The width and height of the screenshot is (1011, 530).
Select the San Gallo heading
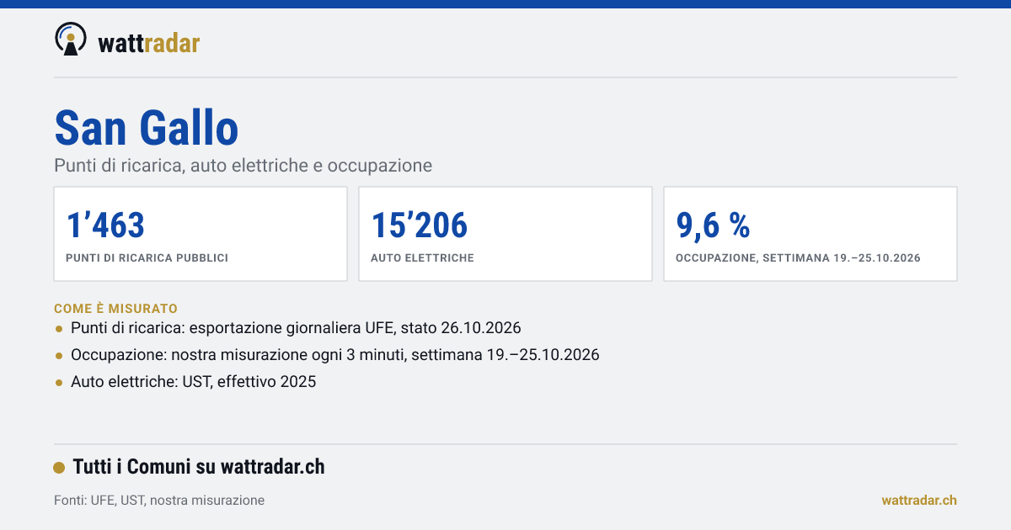[x=147, y=128]
